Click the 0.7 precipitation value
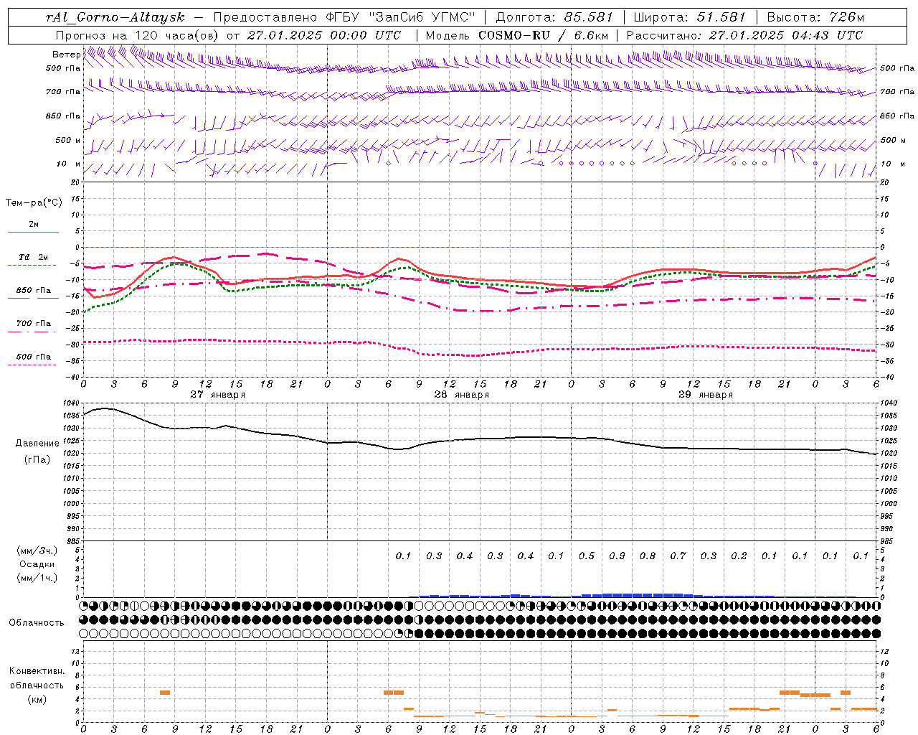 click(x=678, y=556)
